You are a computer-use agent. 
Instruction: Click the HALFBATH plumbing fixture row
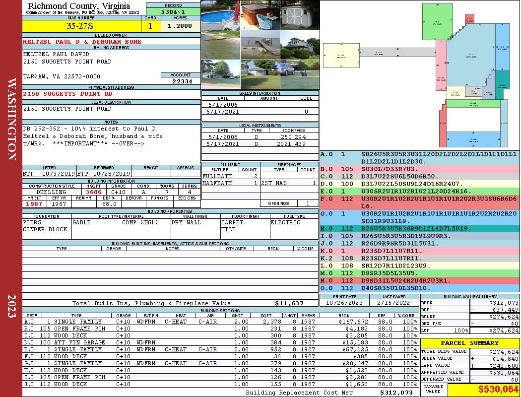(x=230, y=183)
